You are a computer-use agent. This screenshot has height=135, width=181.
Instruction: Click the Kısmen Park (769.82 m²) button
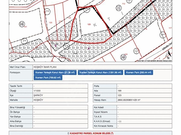coord(48,78)
